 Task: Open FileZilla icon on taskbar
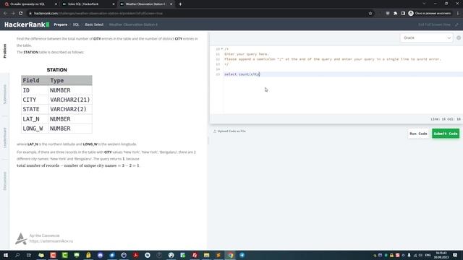tap(195, 255)
